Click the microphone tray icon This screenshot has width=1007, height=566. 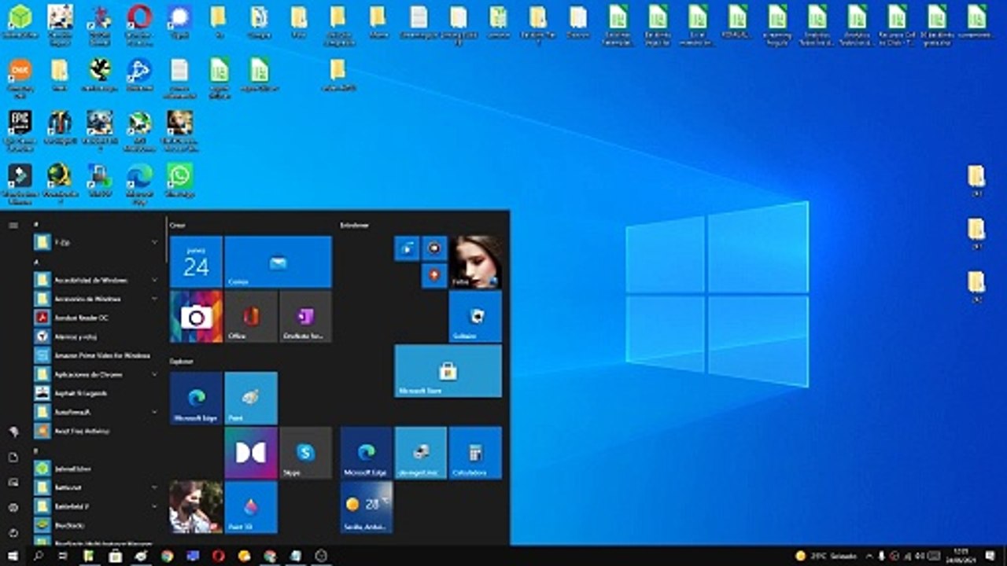[x=882, y=556]
